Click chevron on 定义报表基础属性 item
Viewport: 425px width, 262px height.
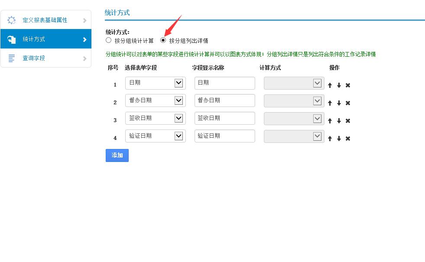pos(84,20)
